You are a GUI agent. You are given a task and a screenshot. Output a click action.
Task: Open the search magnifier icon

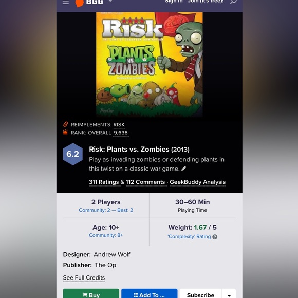coord(233,2)
